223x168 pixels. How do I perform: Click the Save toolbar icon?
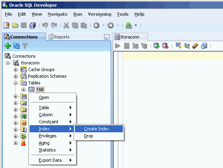click(24, 26)
